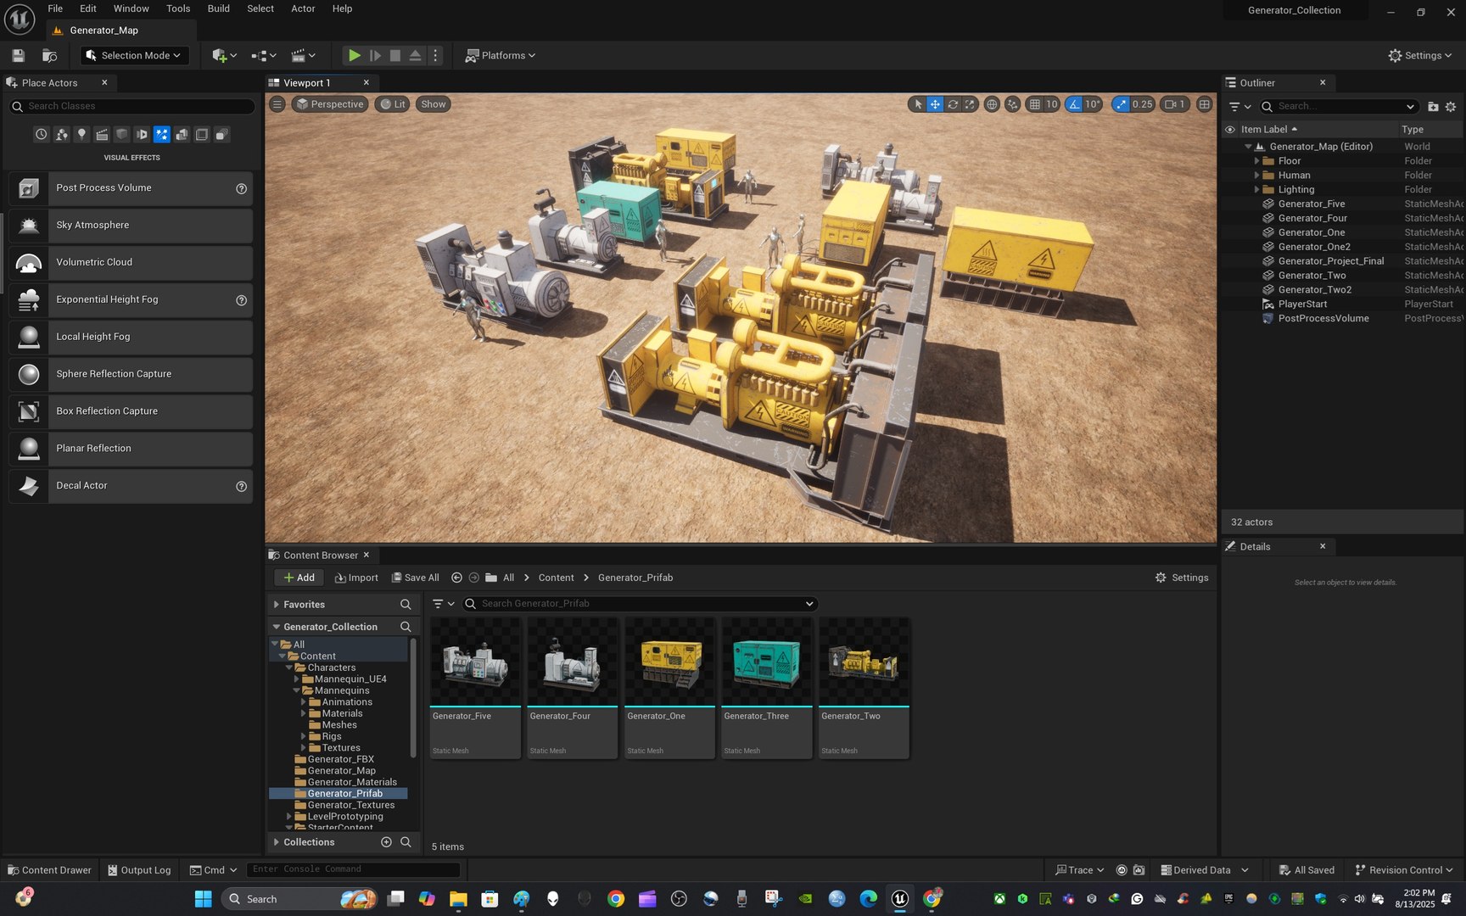The image size is (1466, 916).
Task: Select the Recently Placed clock icon
Action: click(x=41, y=134)
